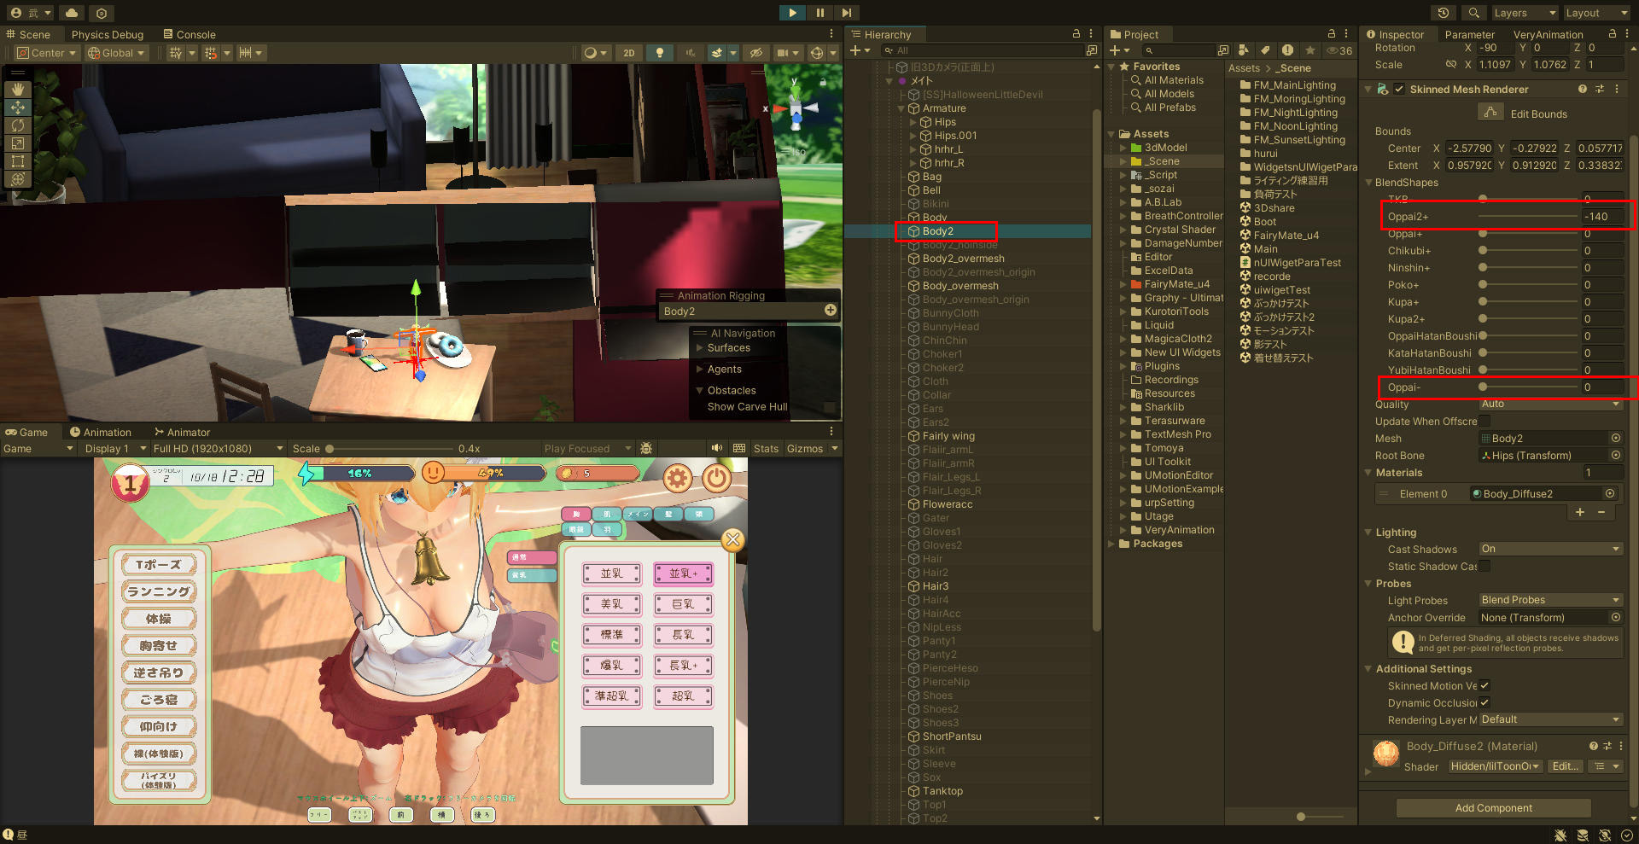Switch to the VeryAnimation tab
Screen dimensions: 1639x844
pos(1548,34)
